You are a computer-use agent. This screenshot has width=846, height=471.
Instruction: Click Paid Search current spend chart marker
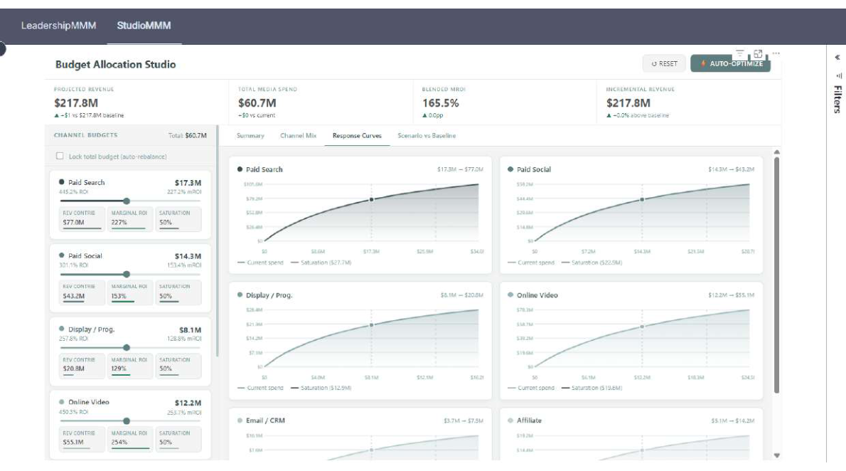pos(371,200)
